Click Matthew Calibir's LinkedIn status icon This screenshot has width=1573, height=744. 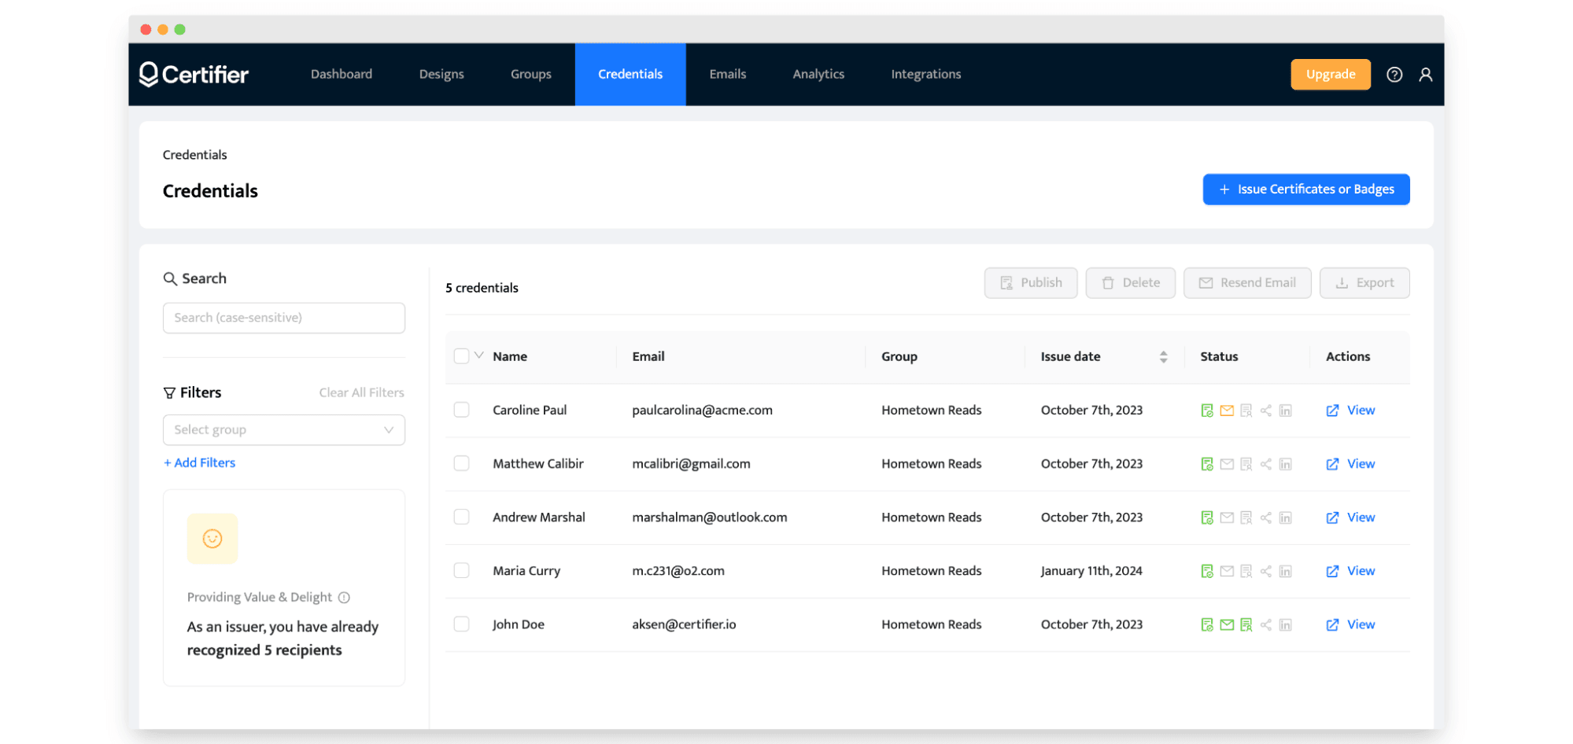point(1285,464)
